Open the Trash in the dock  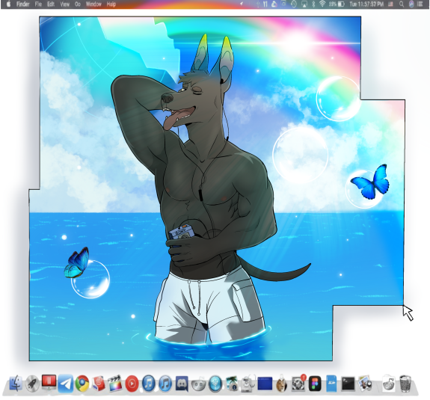click(x=405, y=384)
